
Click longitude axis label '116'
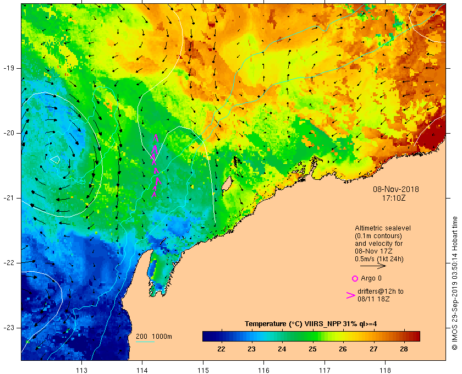coord(263,370)
